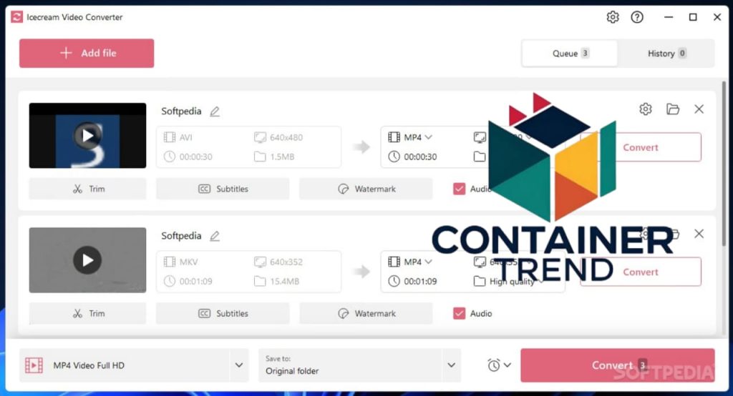
Task: Open the timer schedule options icon
Action: [498, 365]
